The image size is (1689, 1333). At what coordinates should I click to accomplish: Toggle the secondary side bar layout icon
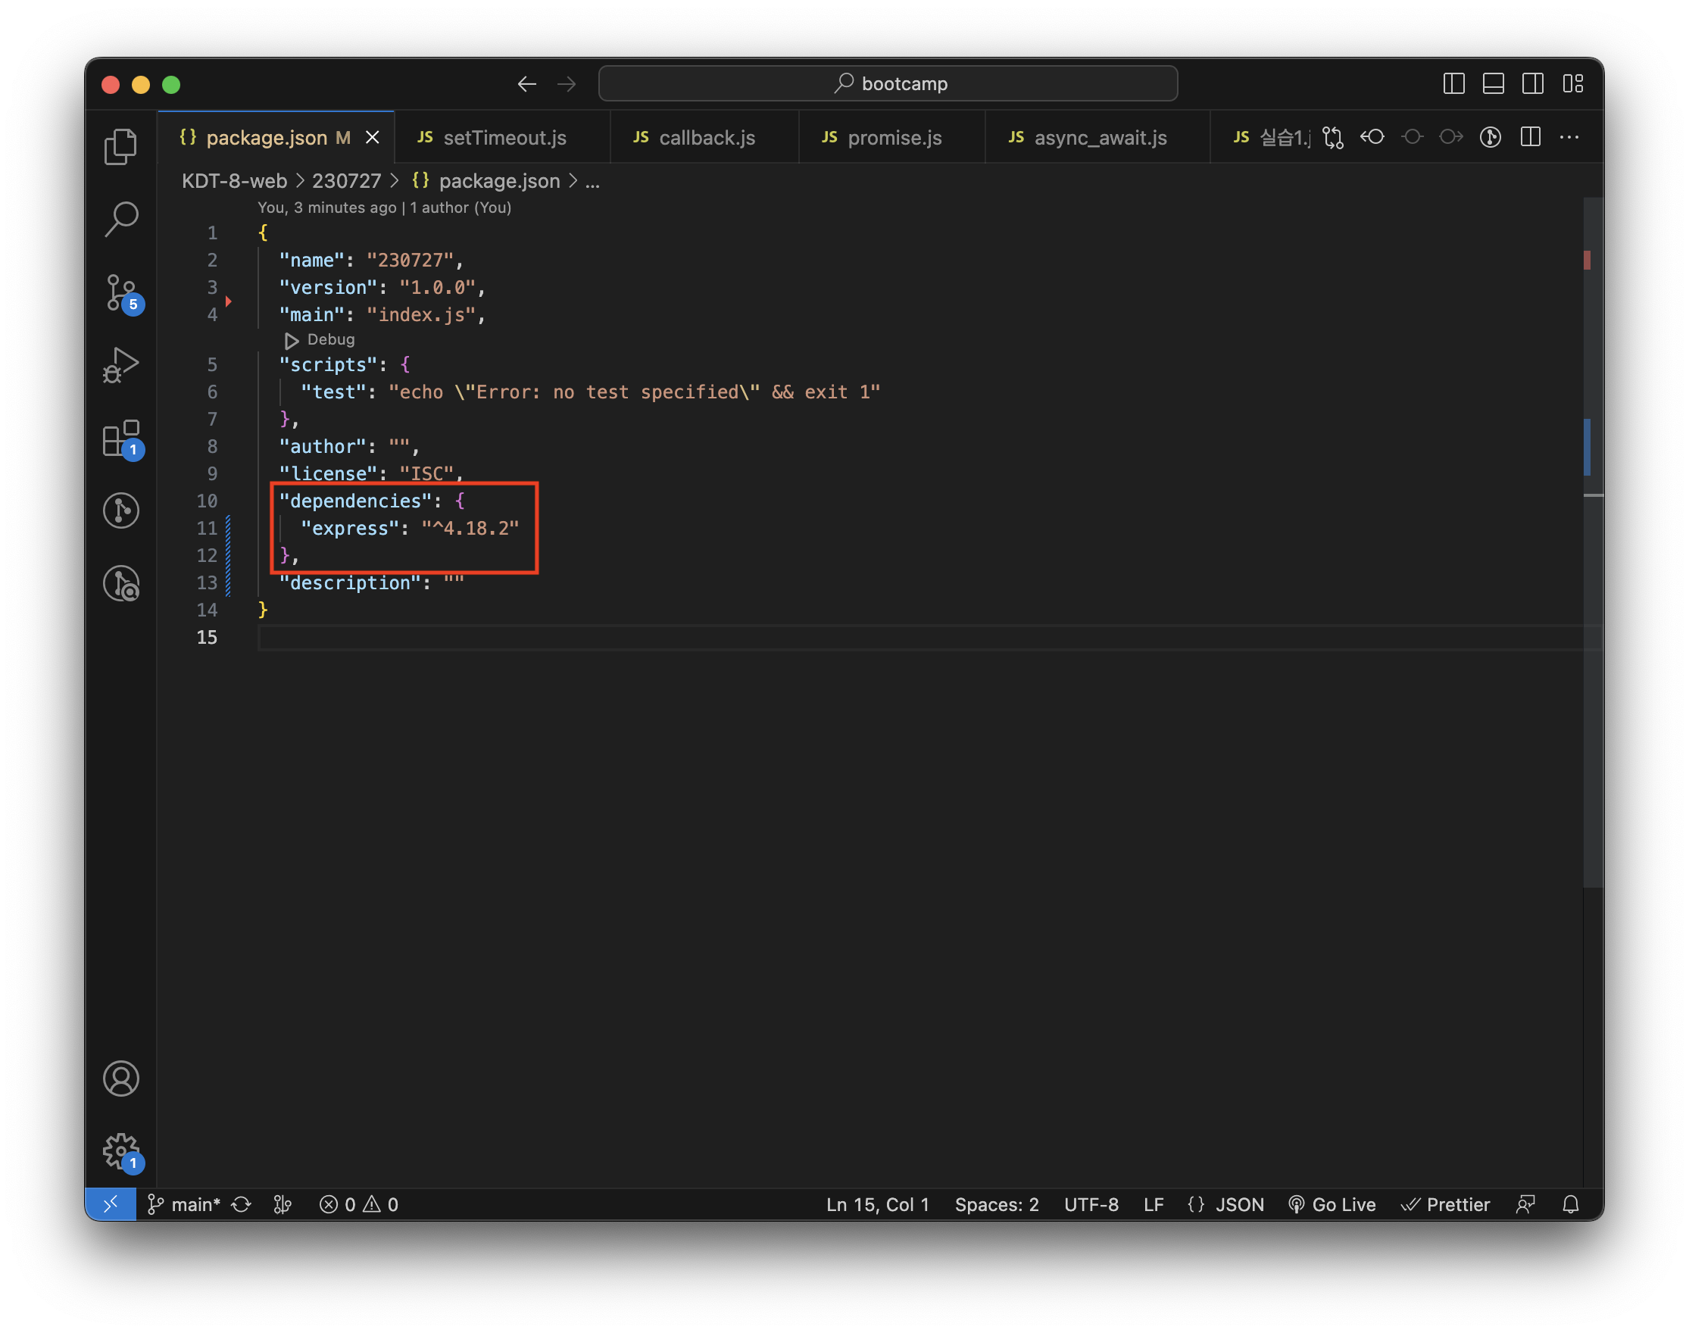point(1533,83)
